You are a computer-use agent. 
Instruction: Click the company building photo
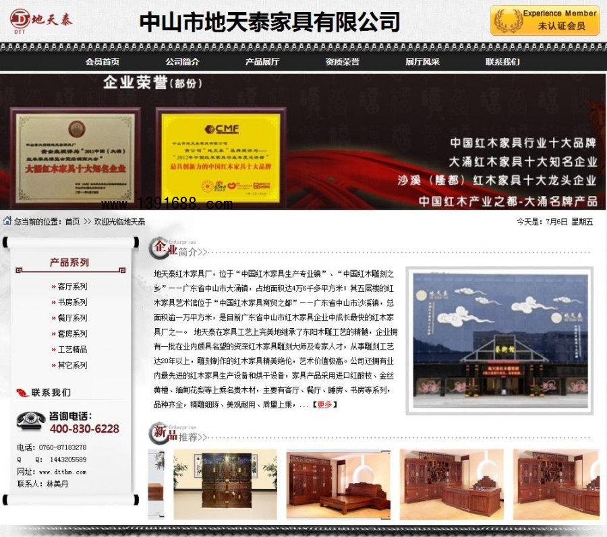point(500,340)
